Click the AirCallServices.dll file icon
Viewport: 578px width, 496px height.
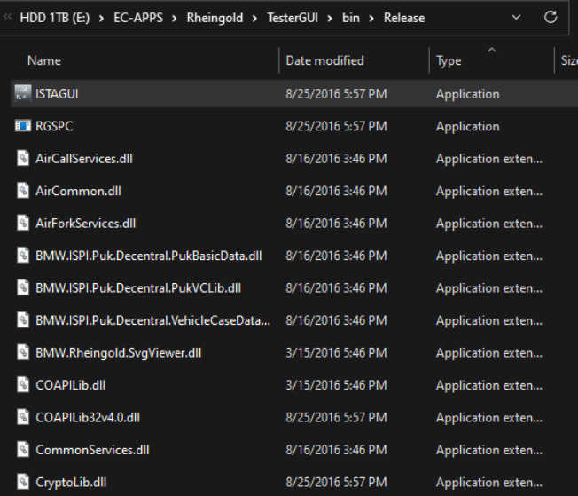(x=23, y=159)
